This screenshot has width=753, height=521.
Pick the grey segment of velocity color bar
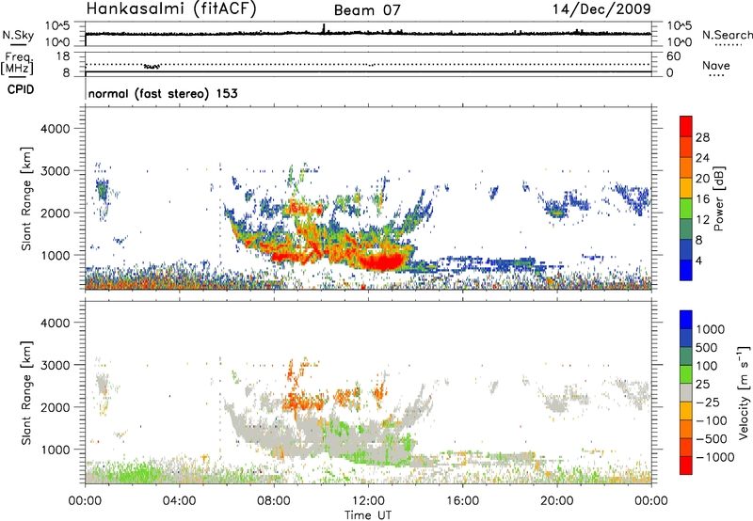pyautogui.click(x=686, y=393)
